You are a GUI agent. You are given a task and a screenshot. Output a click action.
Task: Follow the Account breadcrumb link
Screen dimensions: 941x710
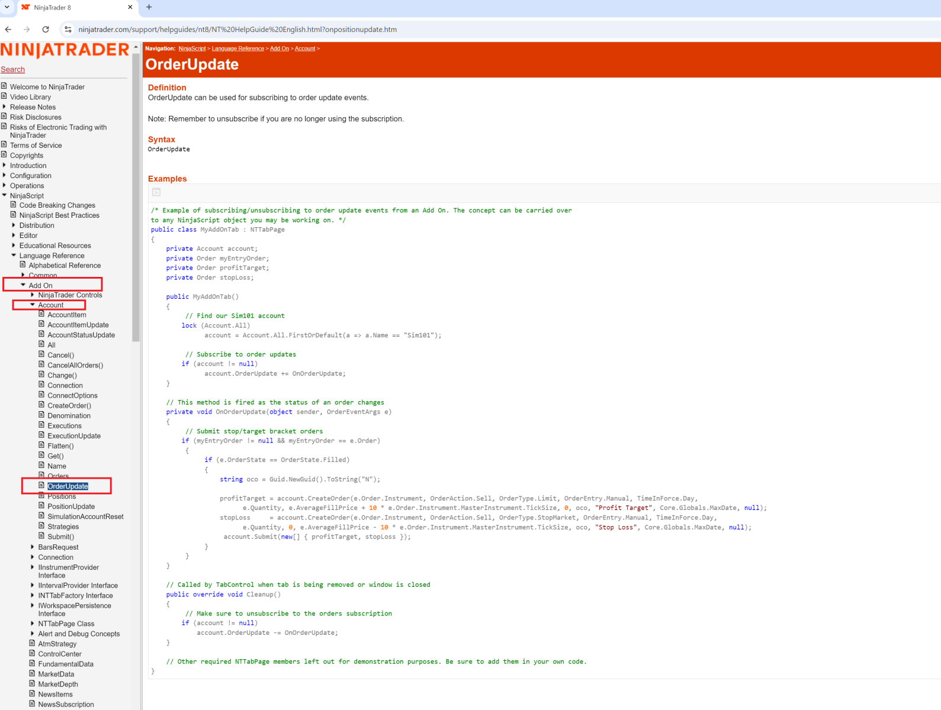point(305,49)
